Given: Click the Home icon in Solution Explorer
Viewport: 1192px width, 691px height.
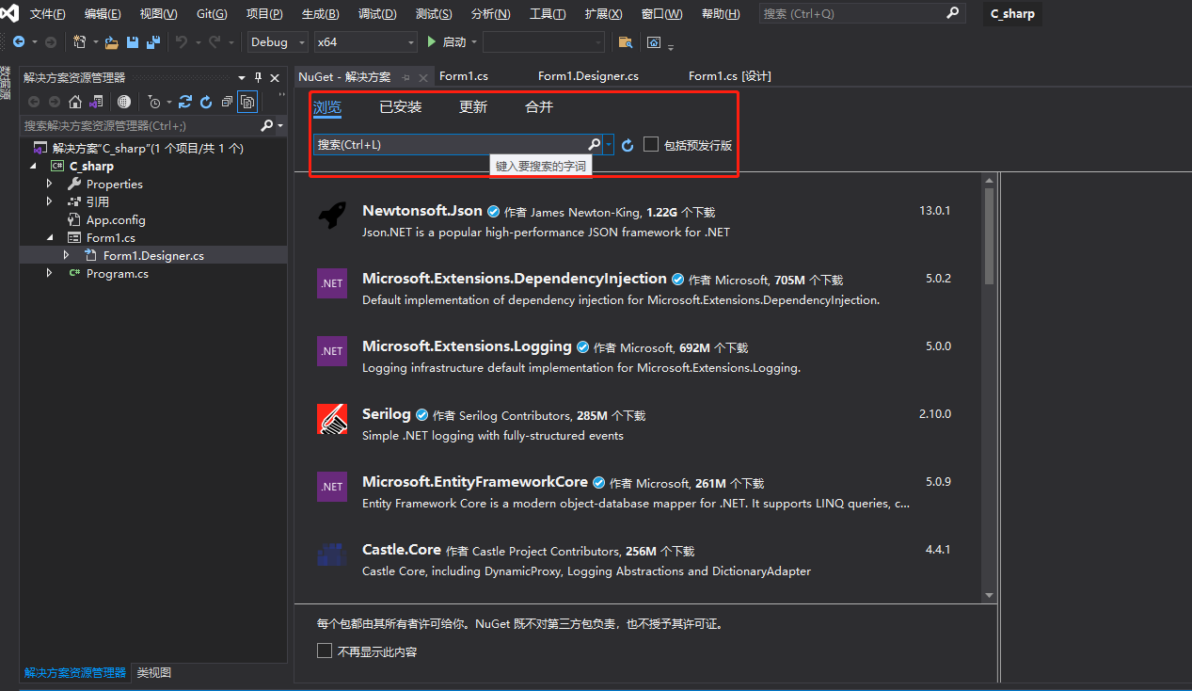Looking at the screenshot, I should [x=75, y=102].
